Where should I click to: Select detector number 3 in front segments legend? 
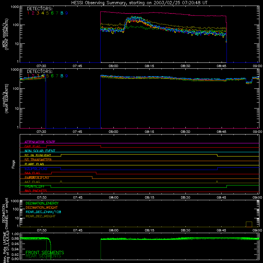pos(38,13)
